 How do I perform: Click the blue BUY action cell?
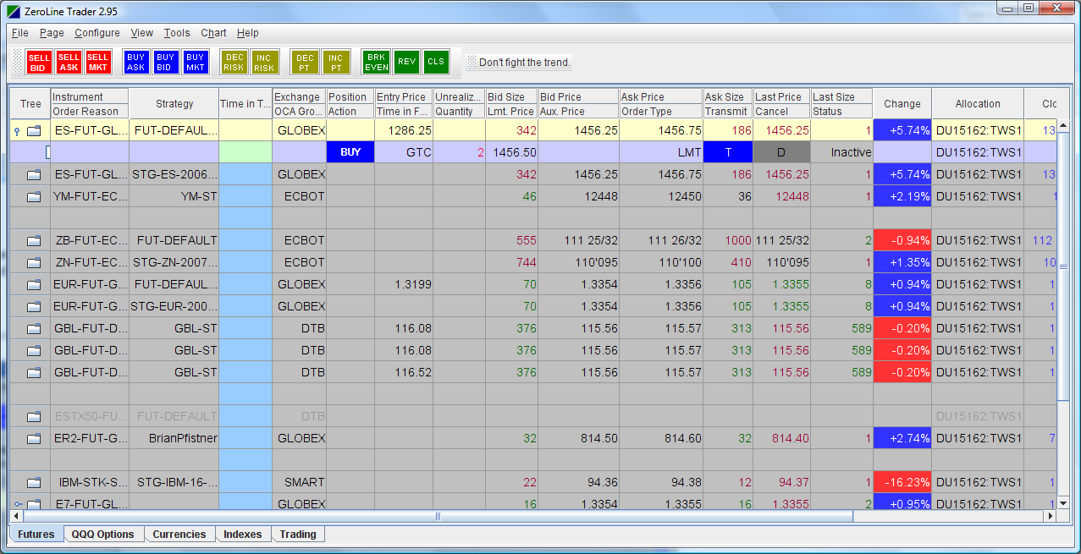[350, 152]
